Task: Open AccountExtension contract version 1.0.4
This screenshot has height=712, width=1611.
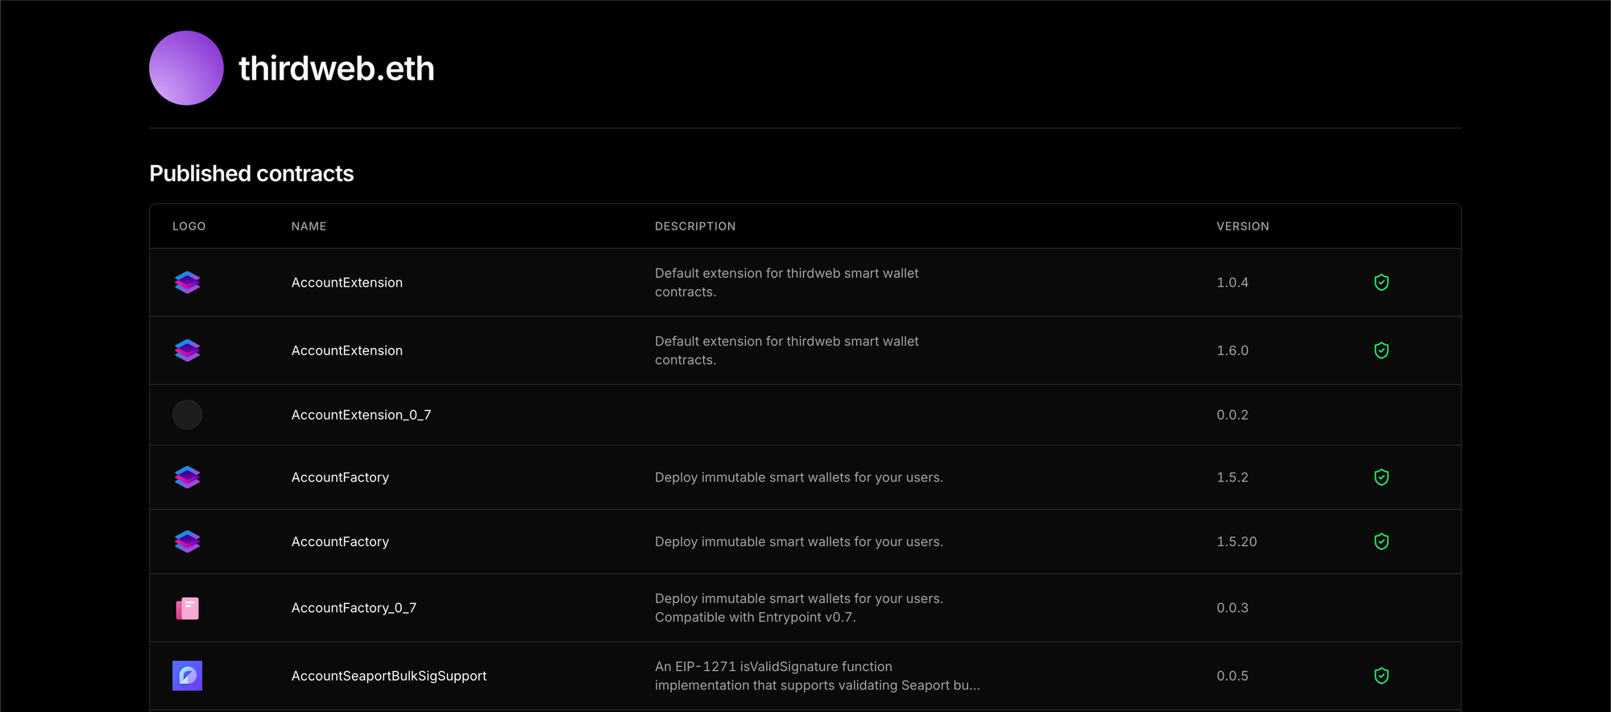Action: point(347,283)
